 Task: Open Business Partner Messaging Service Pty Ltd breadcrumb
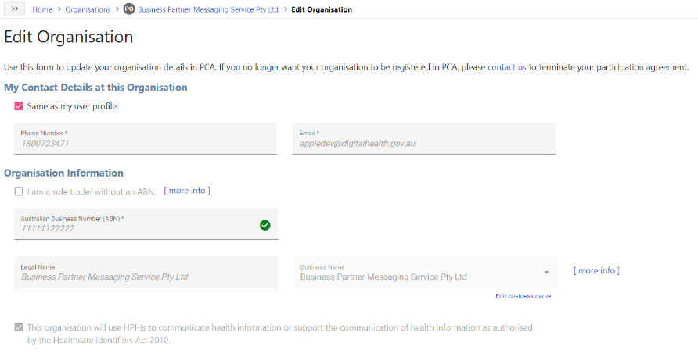click(x=208, y=9)
